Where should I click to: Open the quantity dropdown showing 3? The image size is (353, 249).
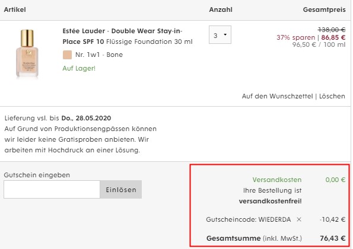[x=220, y=35]
